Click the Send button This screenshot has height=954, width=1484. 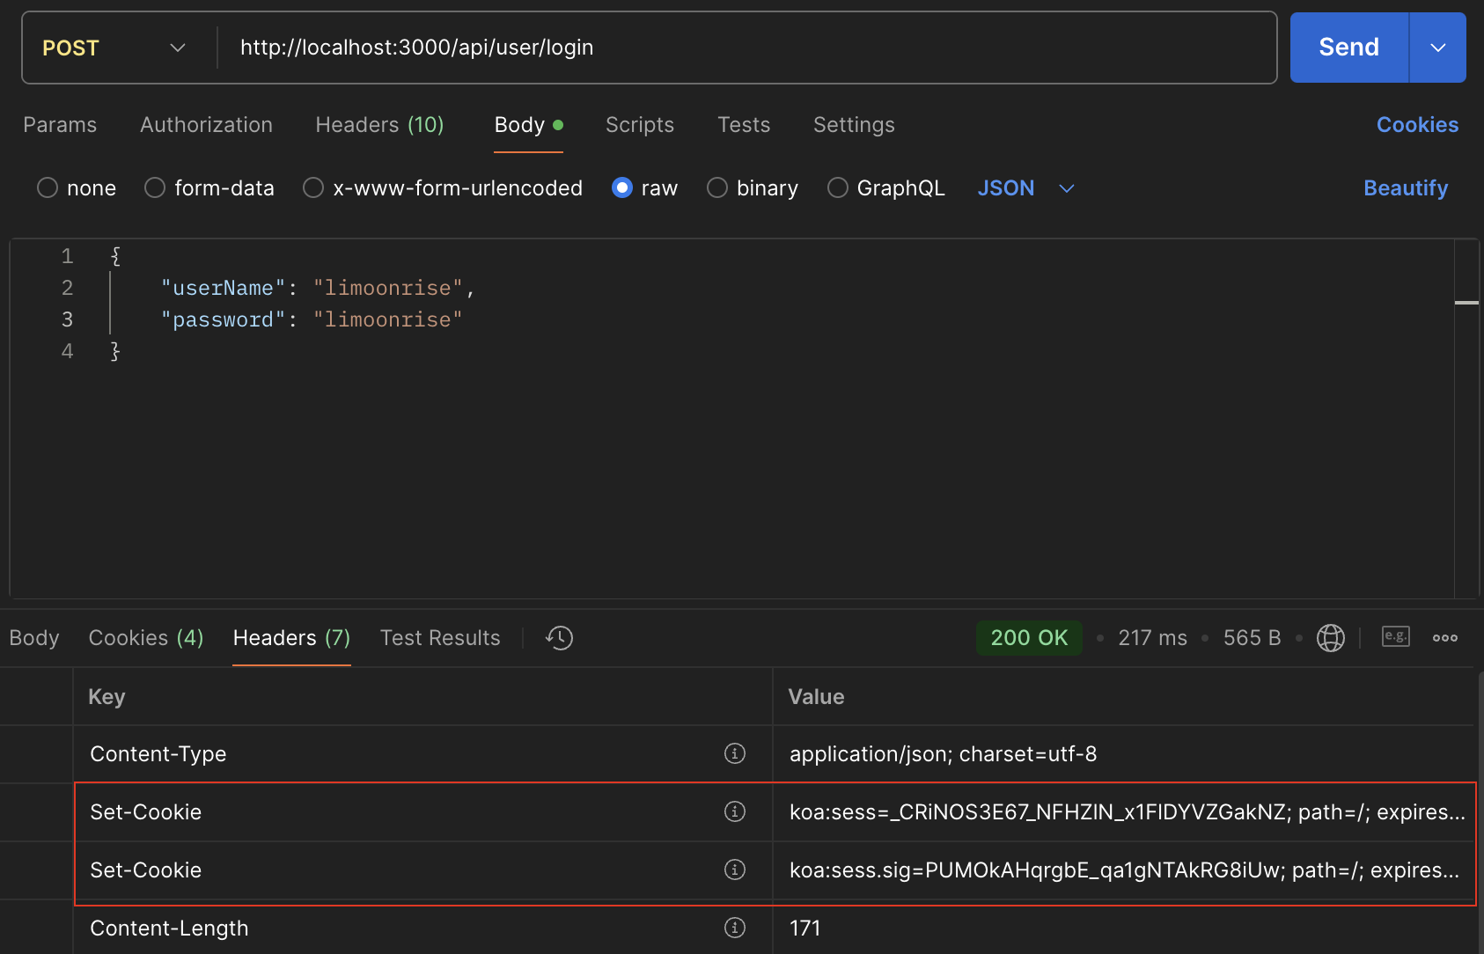tap(1348, 48)
